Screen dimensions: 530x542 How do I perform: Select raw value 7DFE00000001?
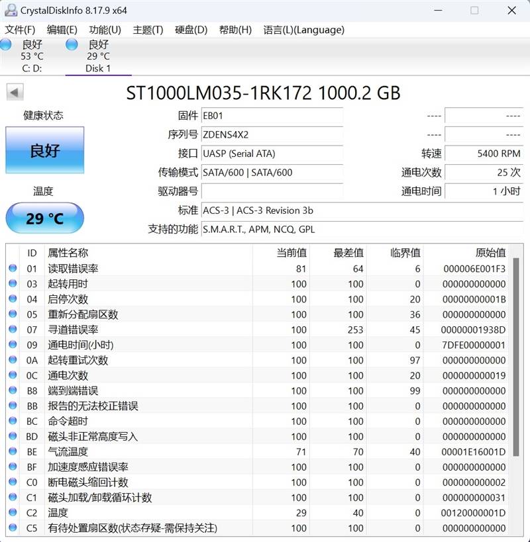click(474, 345)
